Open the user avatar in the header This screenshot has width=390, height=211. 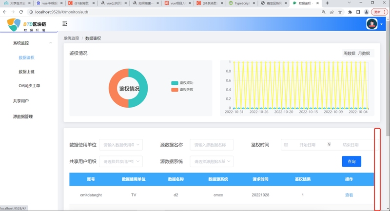pos(371,24)
